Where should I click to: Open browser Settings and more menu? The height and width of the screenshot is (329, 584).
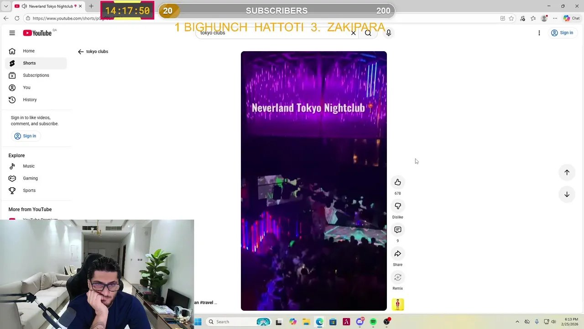point(555,18)
